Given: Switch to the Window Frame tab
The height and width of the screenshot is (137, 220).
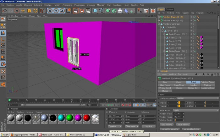Looking at the screenshot, I should point(207,82).
